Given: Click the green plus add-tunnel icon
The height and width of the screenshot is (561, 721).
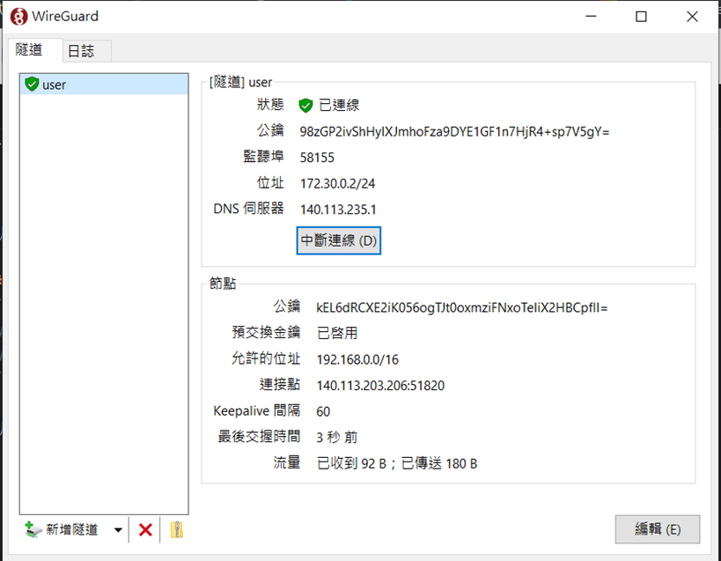Looking at the screenshot, I should tap(33, 529).
